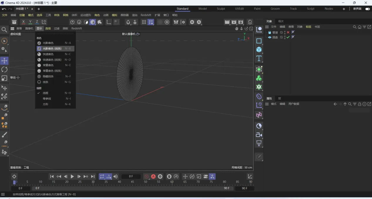Click the current frame field showing 0 F

131,176
